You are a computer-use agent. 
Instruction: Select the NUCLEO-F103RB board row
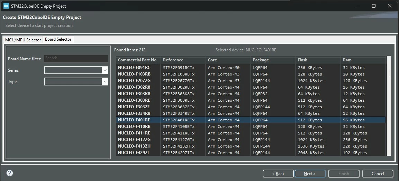pos(251,74)
